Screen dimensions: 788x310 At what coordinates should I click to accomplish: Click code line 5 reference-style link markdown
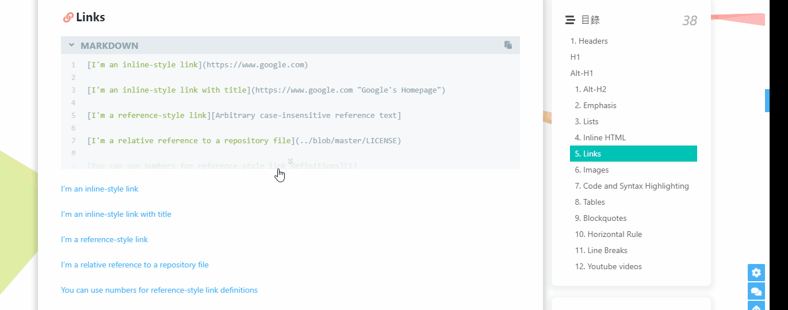(x=244, y=115)
